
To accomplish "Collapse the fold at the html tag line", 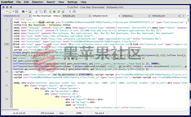I will click(x=11, y=22).
